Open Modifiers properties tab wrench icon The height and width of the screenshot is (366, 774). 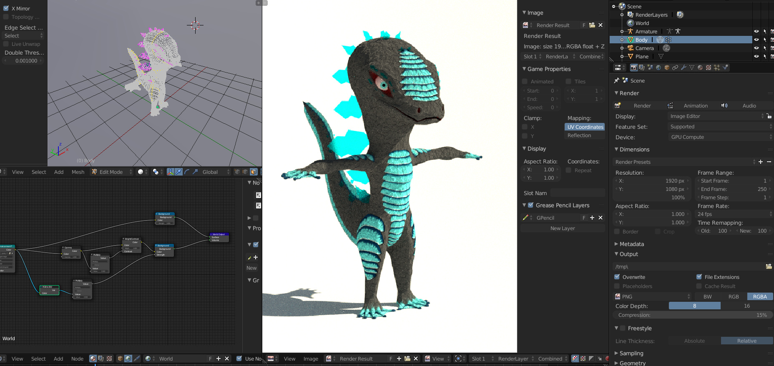(x=684, y=68)
